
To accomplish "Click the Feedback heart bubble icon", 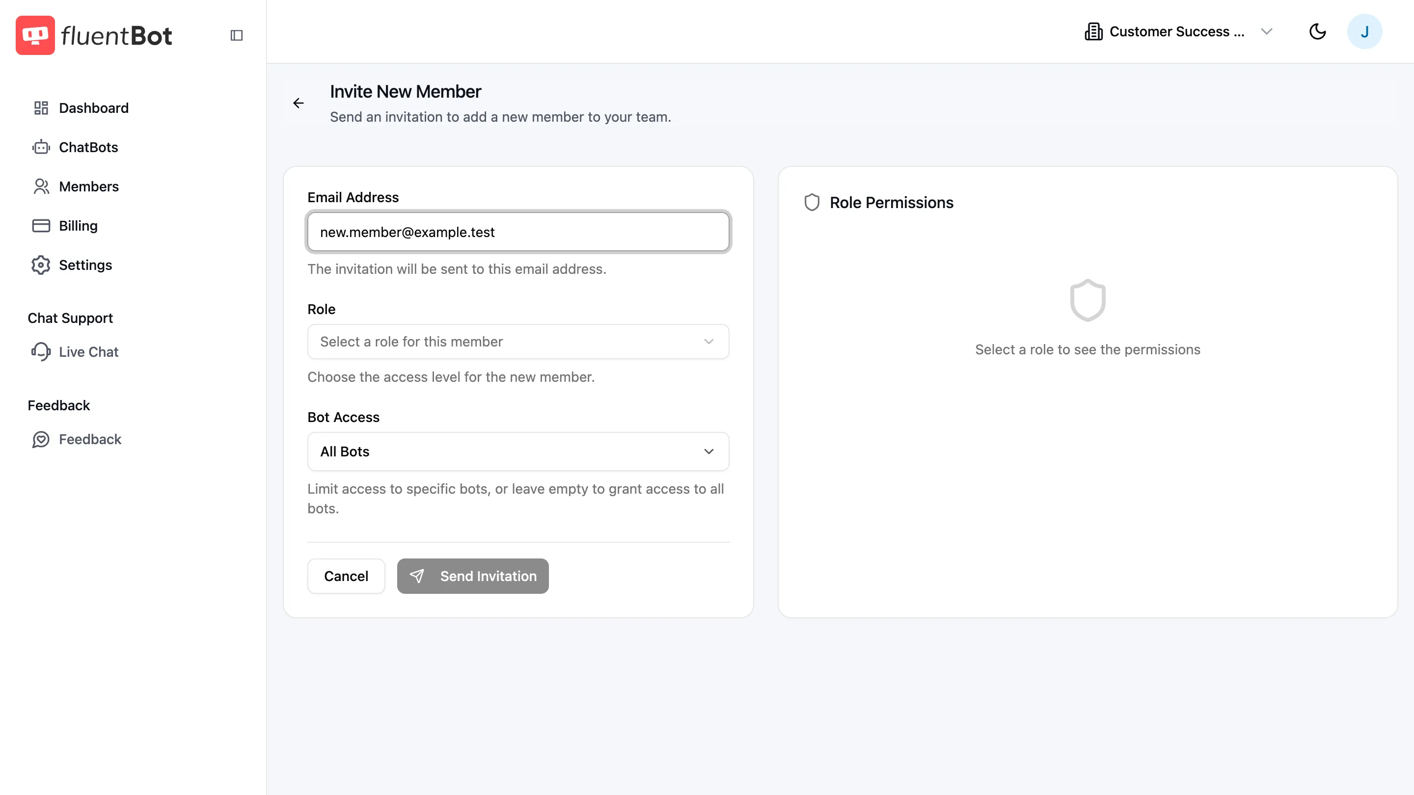I will pyautogui.click(x=41, y=440).
